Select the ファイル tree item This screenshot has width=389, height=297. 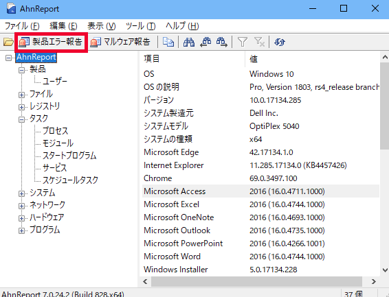(41, 94)
